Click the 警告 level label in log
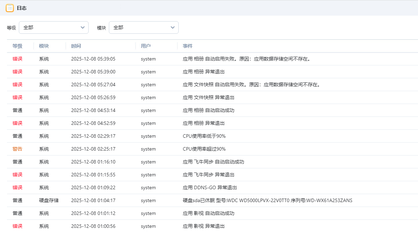Screen dimensions: 418x232 click(17, 149)
